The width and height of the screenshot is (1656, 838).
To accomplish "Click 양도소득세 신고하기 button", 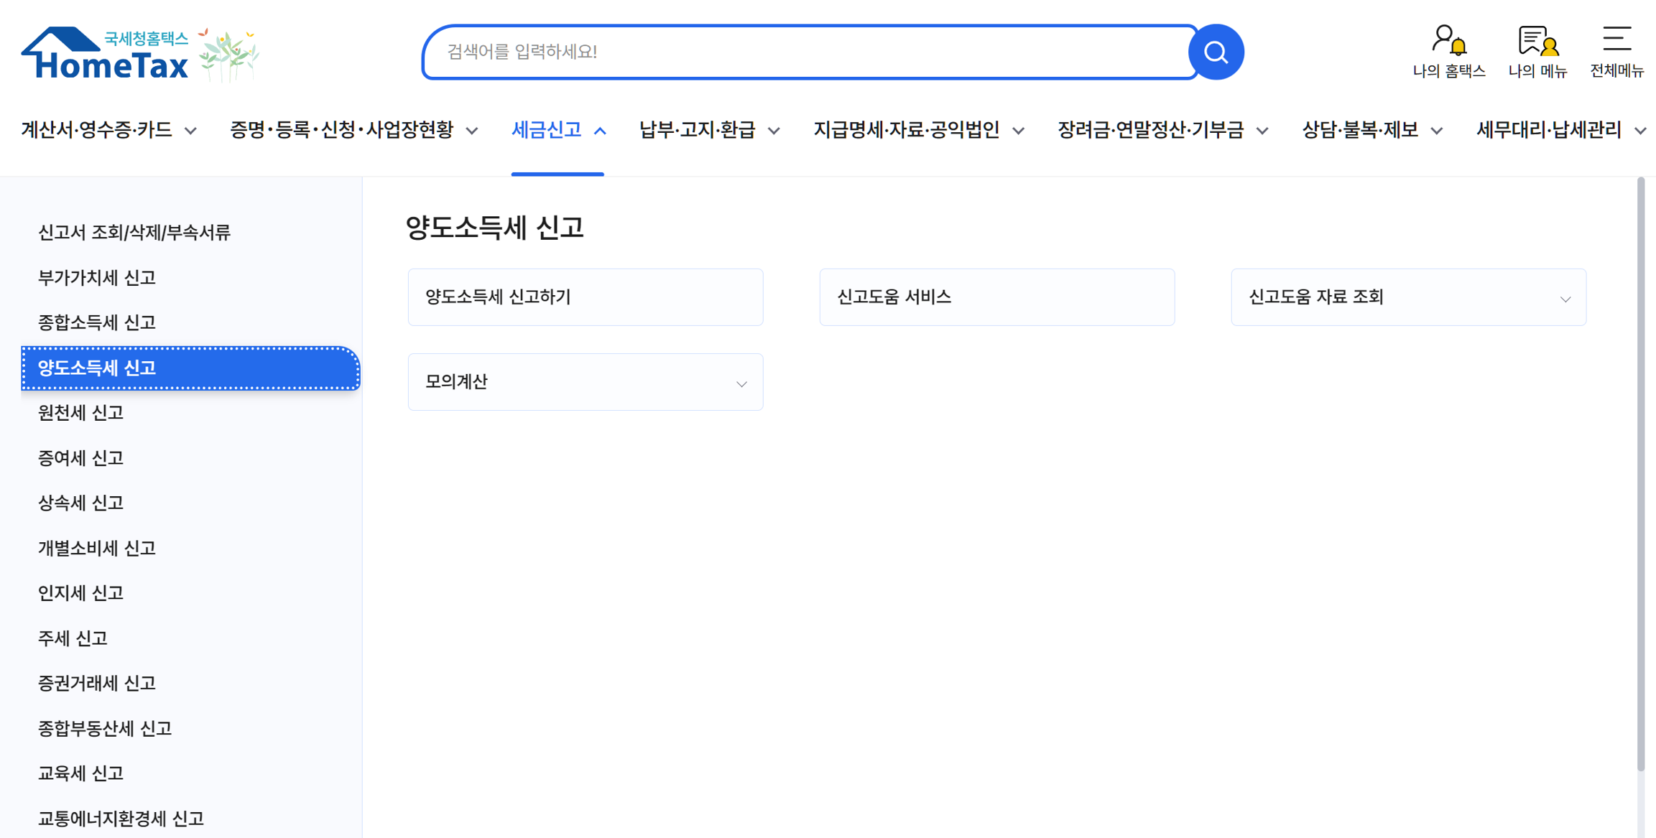I will click(586, 297).
